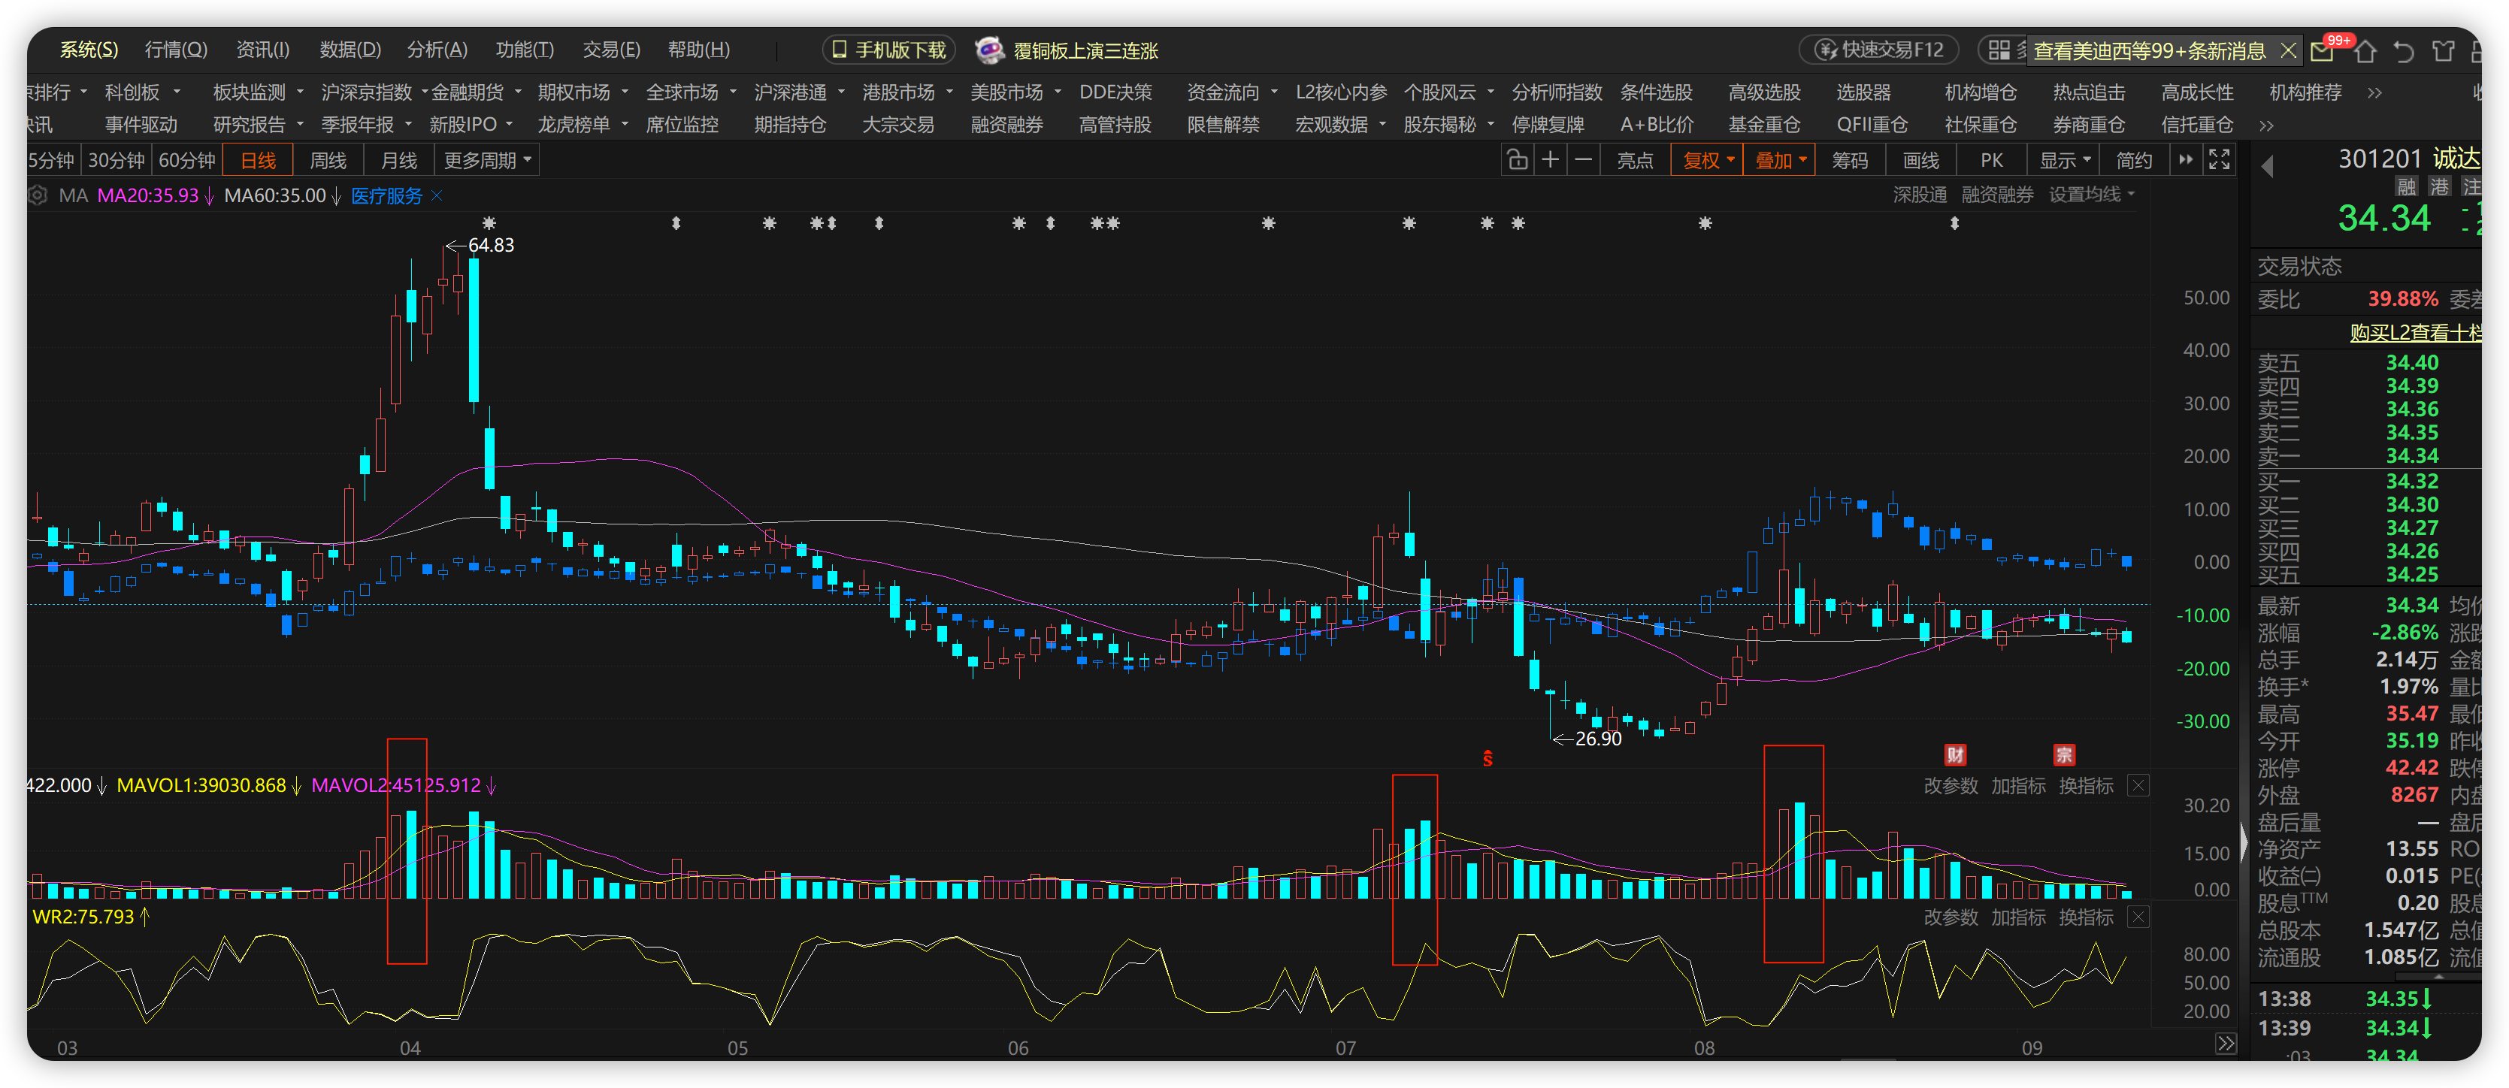Screen dimensions: 2509x1088
Task: Switch to the 周线 weekly tab
Action: pyautogui.click(x=328, y=161)
